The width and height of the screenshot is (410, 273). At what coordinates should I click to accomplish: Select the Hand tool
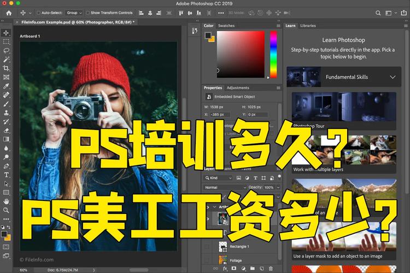point(6,201)
